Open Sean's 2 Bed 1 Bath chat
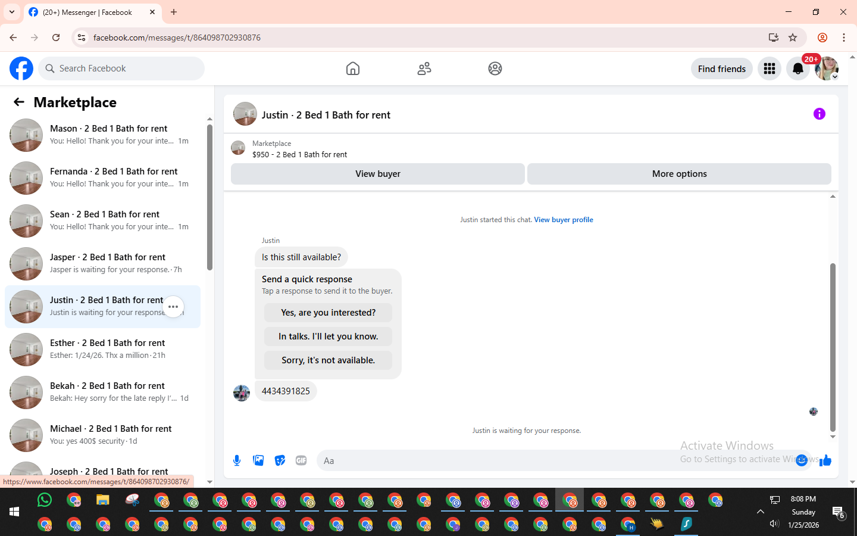The width and height of the screenshot is (857, 536). click(102, 221)
